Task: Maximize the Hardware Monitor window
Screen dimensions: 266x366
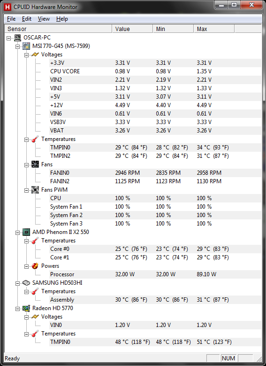Action: [x=234, y=5]
